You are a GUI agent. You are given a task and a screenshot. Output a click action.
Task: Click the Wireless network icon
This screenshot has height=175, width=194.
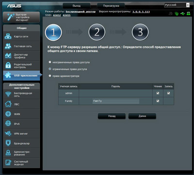[x=8, y=95]
